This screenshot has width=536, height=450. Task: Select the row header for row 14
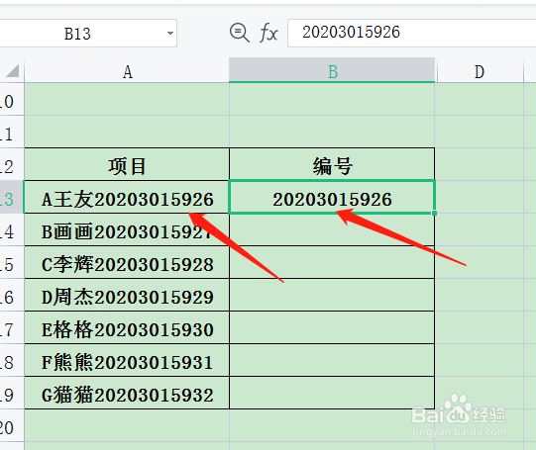pos(12,230)
